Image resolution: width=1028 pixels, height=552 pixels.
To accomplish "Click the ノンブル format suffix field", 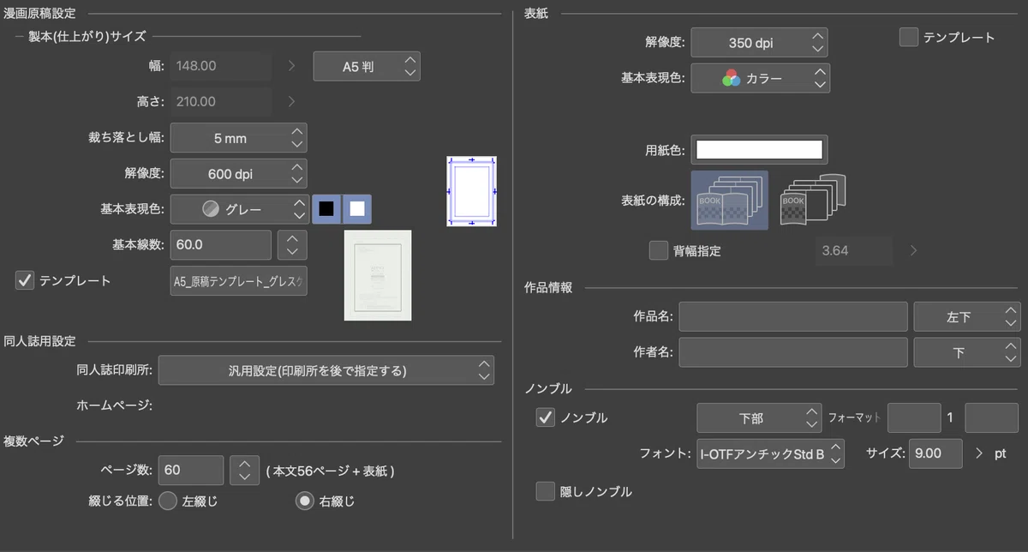I will (992, 417).
